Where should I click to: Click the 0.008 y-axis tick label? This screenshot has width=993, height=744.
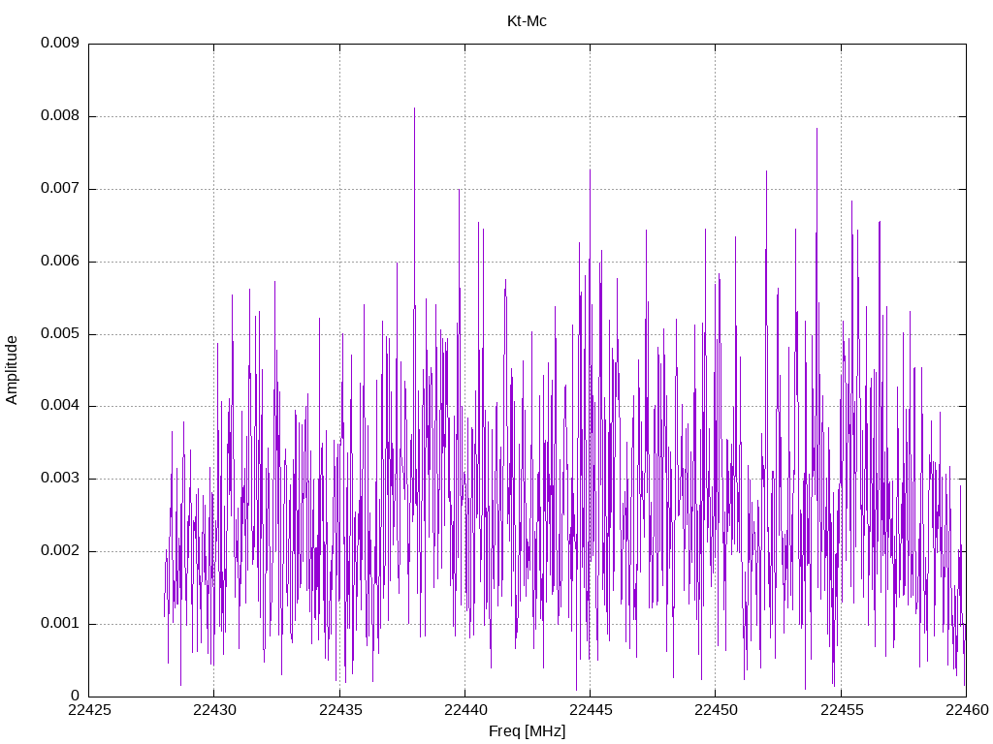[x=60, y=116]
